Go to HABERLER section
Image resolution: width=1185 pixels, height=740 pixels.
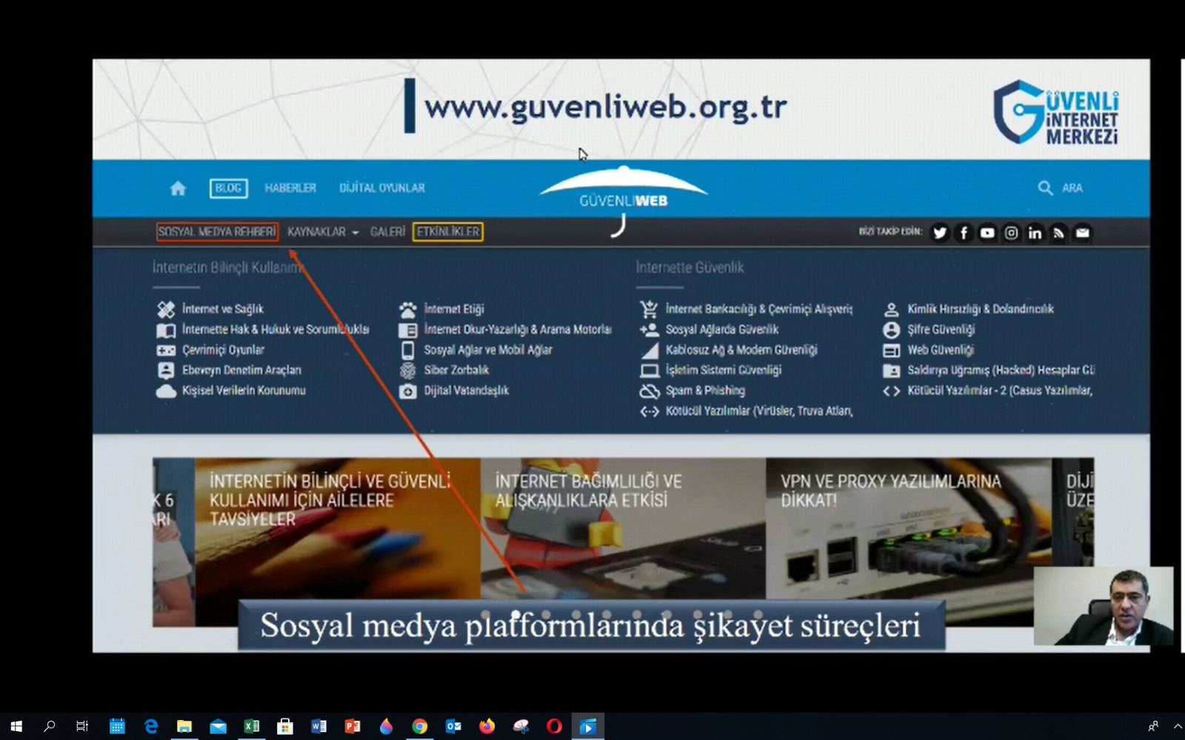tap(290, 188)
